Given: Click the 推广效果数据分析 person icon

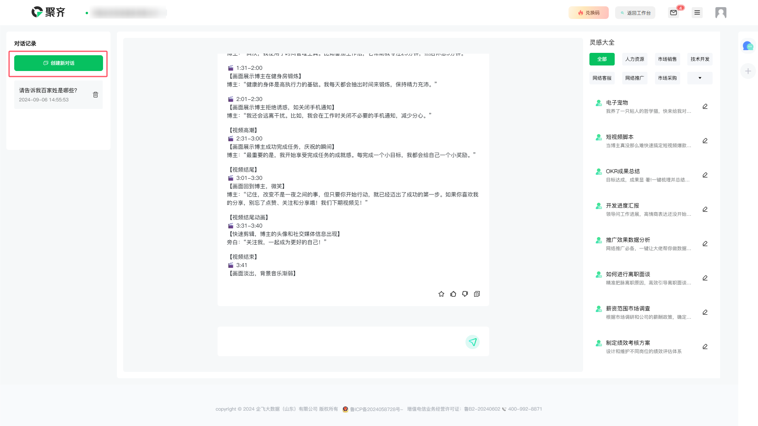Looking at the screenshot, I should (599, 240).
